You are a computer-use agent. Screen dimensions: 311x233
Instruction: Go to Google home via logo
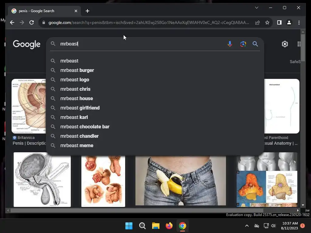[x=27, y=44]
